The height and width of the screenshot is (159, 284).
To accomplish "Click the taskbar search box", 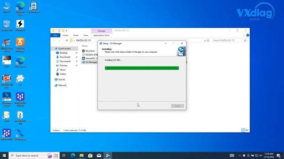I will point(34,155).
